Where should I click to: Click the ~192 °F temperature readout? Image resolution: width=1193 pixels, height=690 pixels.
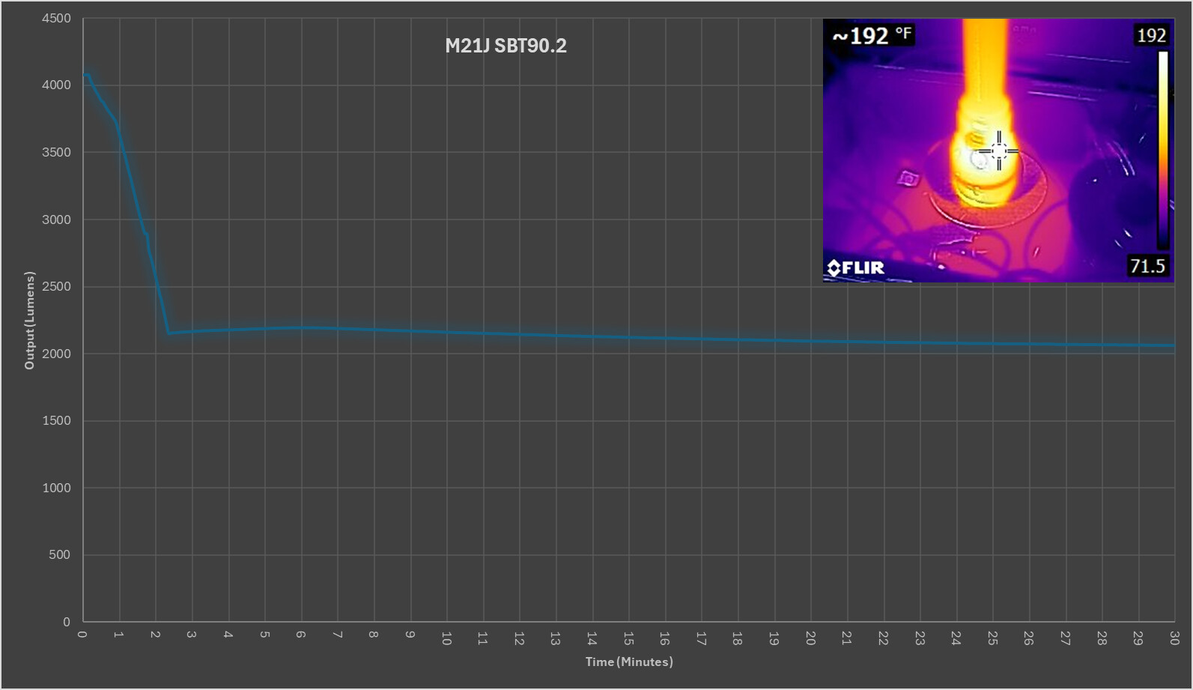point(872,35)
